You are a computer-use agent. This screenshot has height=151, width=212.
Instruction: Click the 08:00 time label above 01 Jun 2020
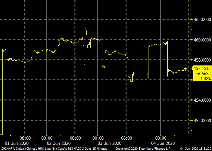point(25,138)
